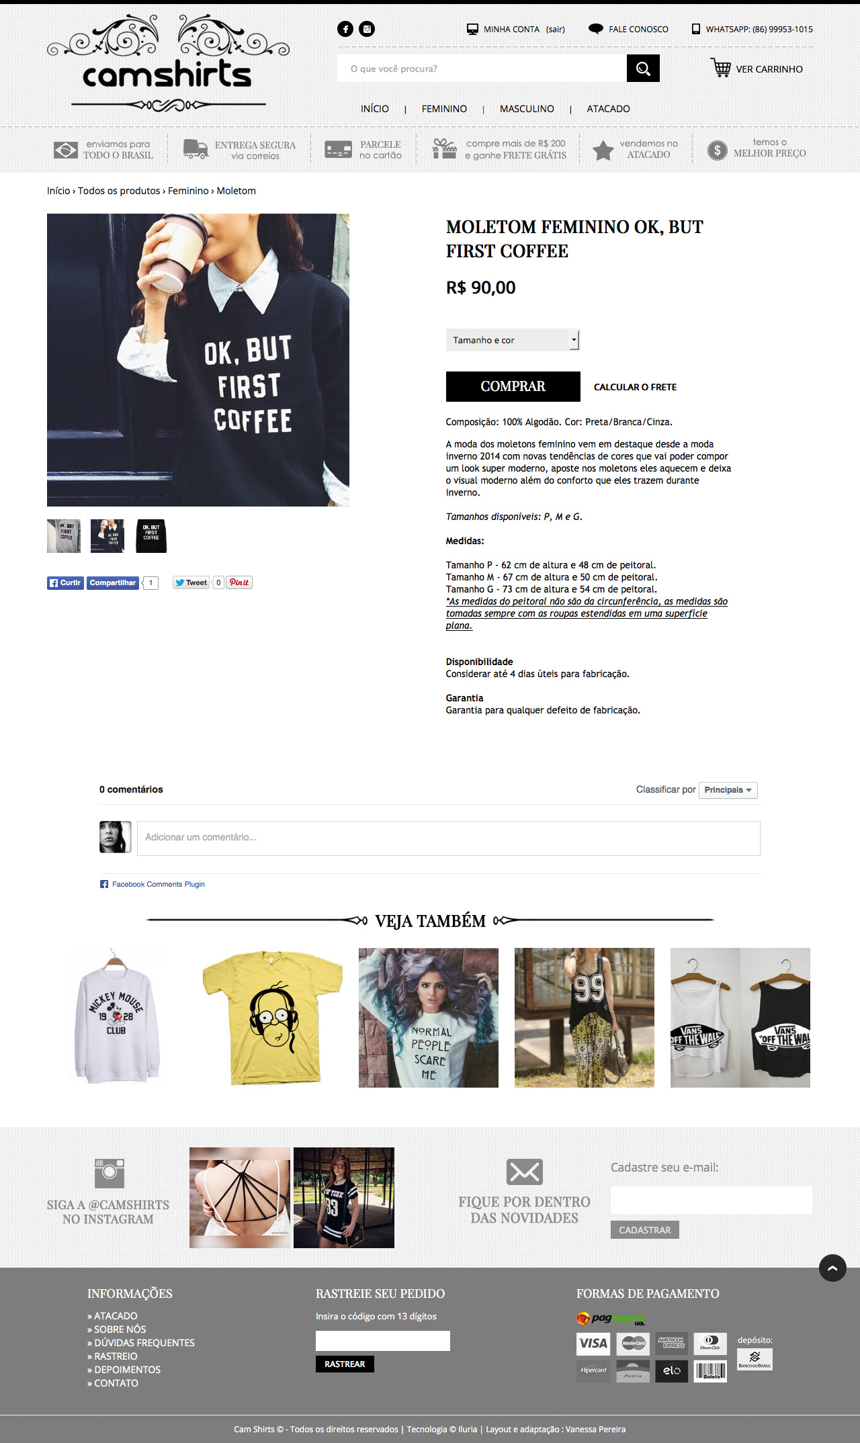Open the Facebook icon in header
This screenshot has width=860, height=1443.
tap(345, 29)
